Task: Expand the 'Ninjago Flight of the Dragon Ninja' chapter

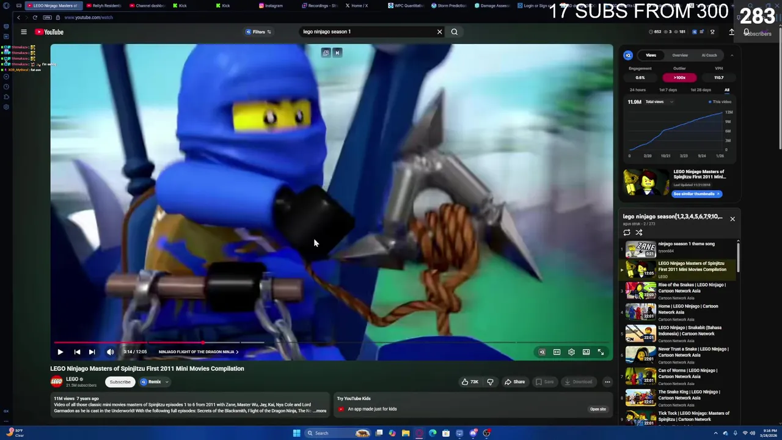Action: point(199,352)
